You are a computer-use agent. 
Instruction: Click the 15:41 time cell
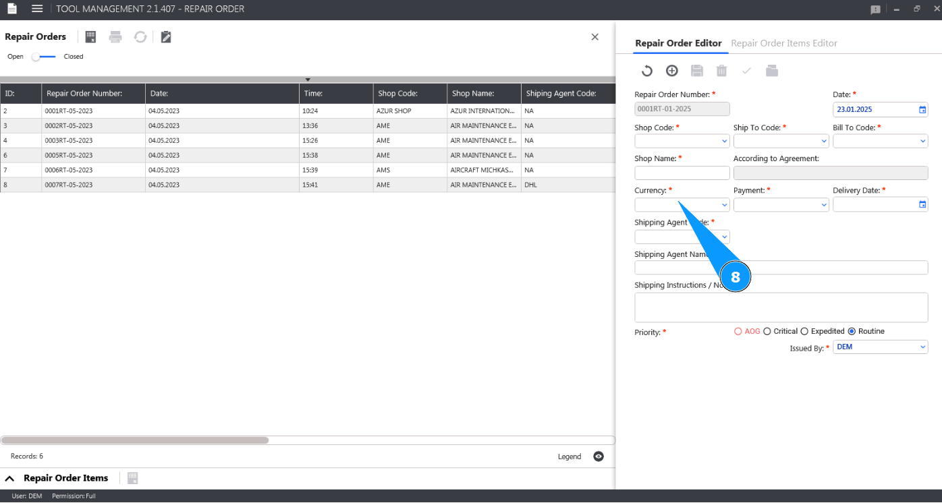point(336,185)
